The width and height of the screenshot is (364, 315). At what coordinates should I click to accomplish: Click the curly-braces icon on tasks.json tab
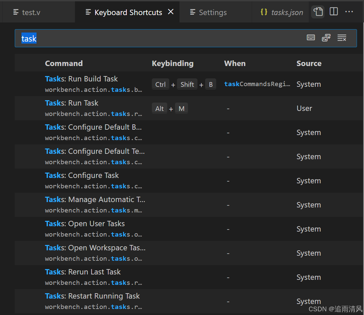[264, 12]
